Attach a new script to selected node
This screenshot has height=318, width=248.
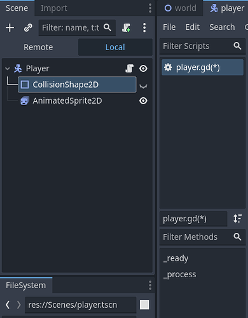(x=127, y=28)
